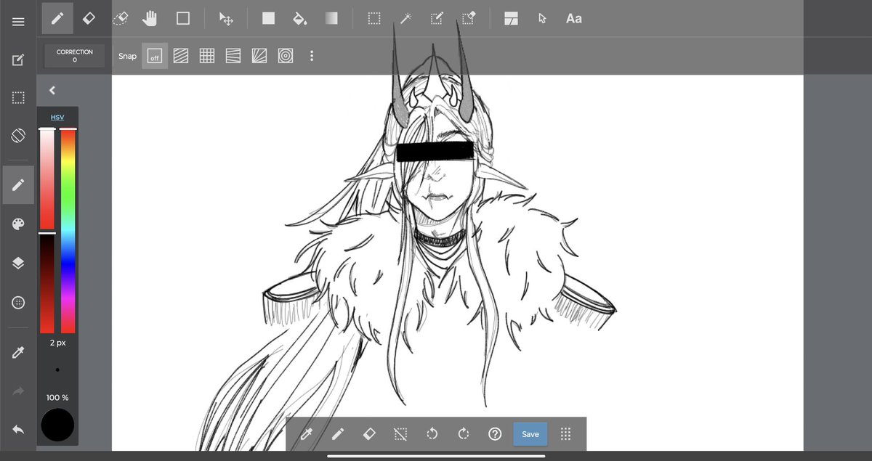
Task: Activate the Text tool
Action: [574, 18]
